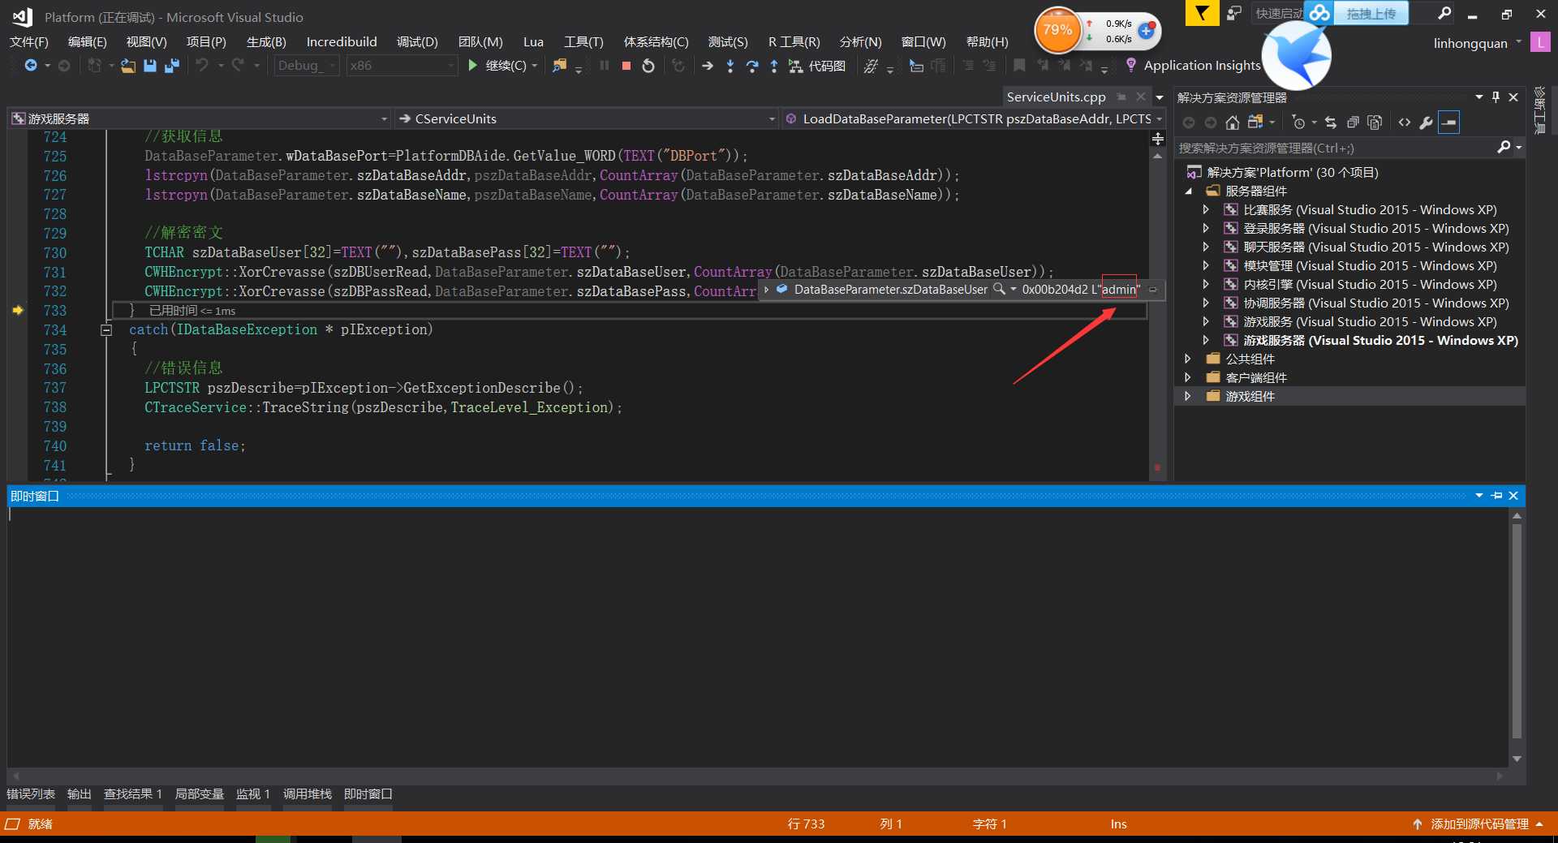Click Solution Explorer Sync with Active Document
1558x843 pixels.
[1331, 123]
